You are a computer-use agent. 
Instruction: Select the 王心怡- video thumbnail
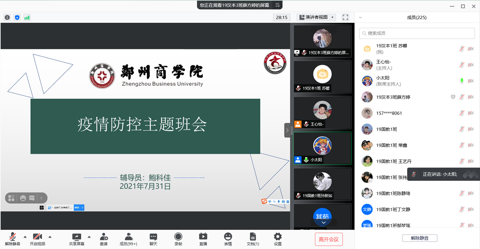[322, 112]
